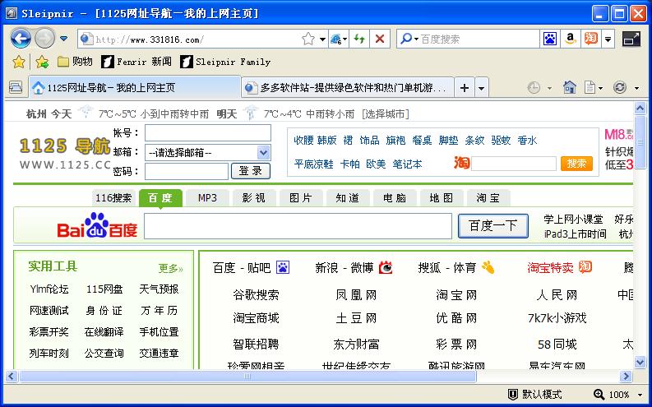The height and width of the screenshot is (407, 652).
Task: Click the recently closed history clock icon
Action: point(534,88)
